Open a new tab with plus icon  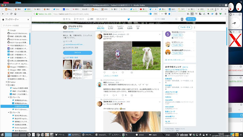coord(222,9)
